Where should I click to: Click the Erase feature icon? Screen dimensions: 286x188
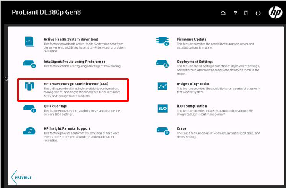click(x=162, y=131)
